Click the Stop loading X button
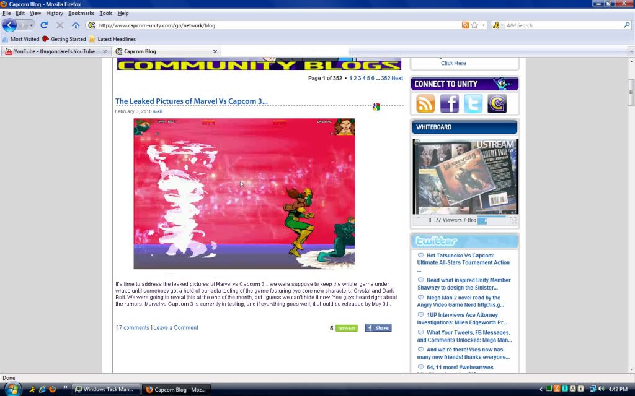This screenshot has height=396, width=635. [x=60, y=25]
